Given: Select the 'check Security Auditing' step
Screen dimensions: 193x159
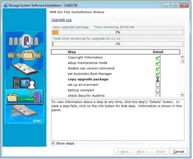Looking at the screenshot, I should (86, 95).
